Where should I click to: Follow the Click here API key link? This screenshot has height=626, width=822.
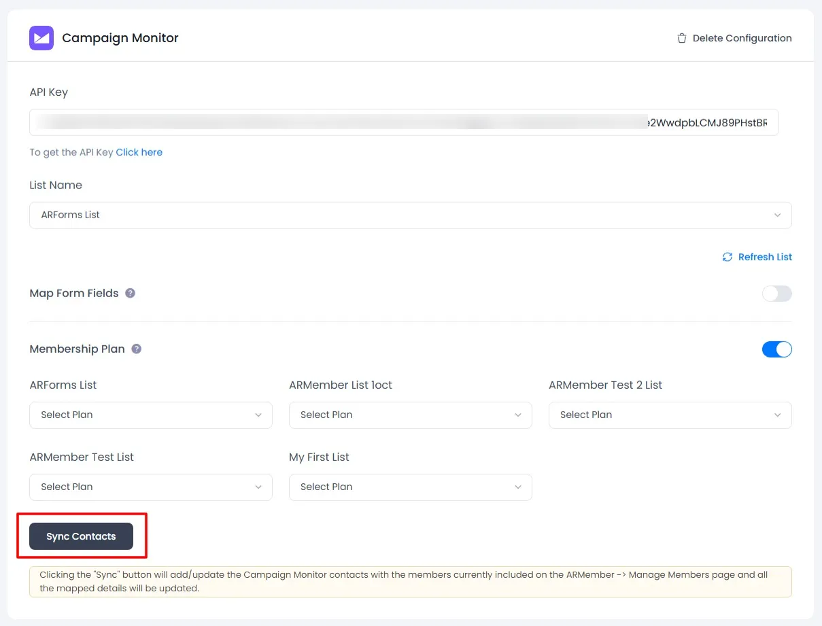[139, 152]
